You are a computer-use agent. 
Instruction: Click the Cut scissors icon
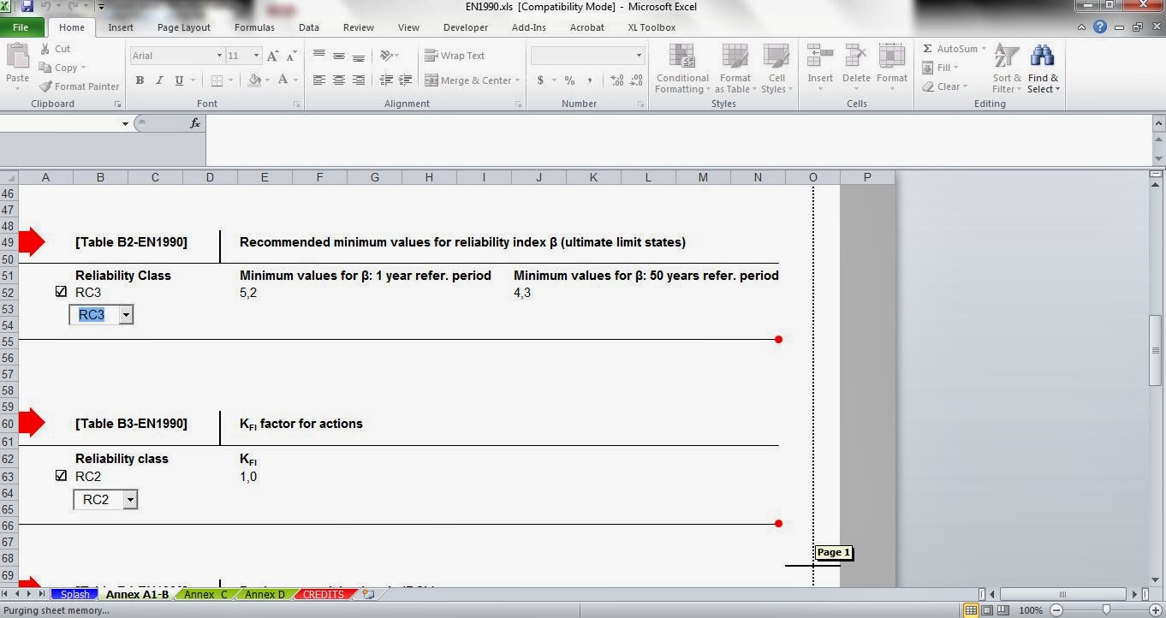(x=45, y=49)
